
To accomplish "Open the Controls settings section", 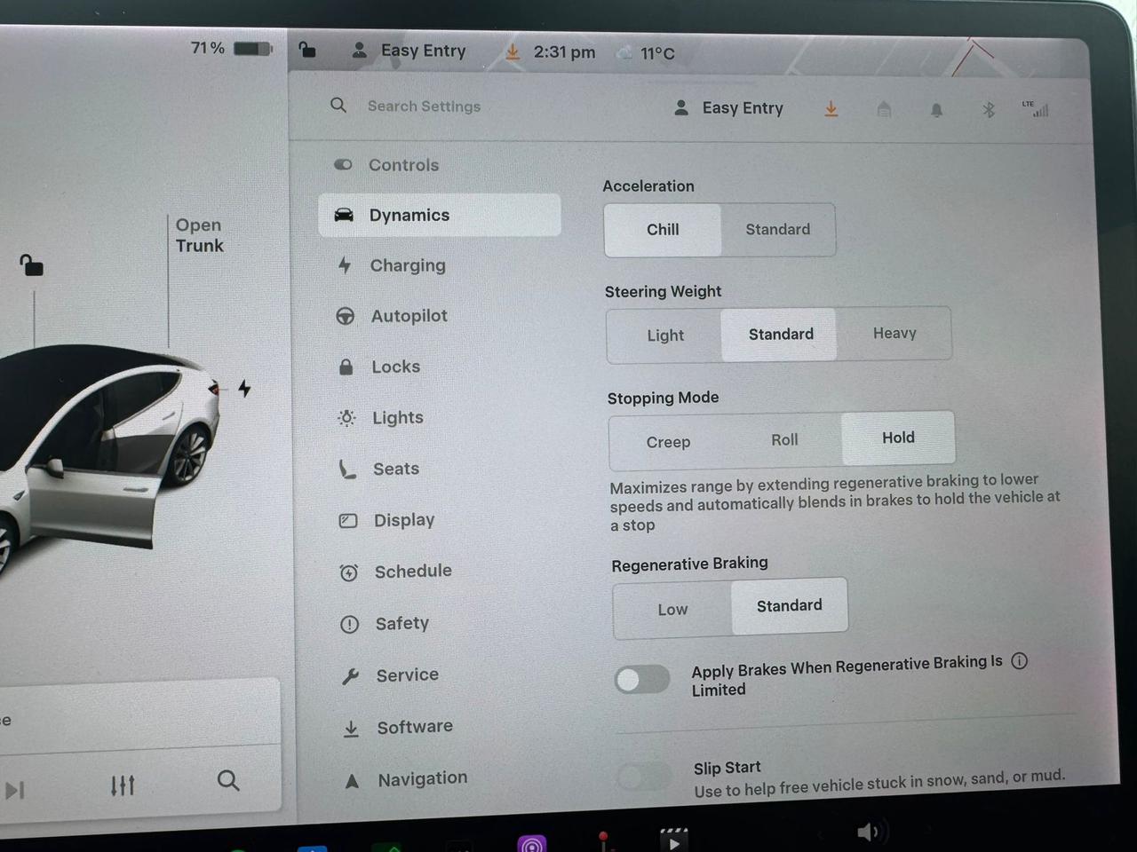I will click(x=440, y=165).
